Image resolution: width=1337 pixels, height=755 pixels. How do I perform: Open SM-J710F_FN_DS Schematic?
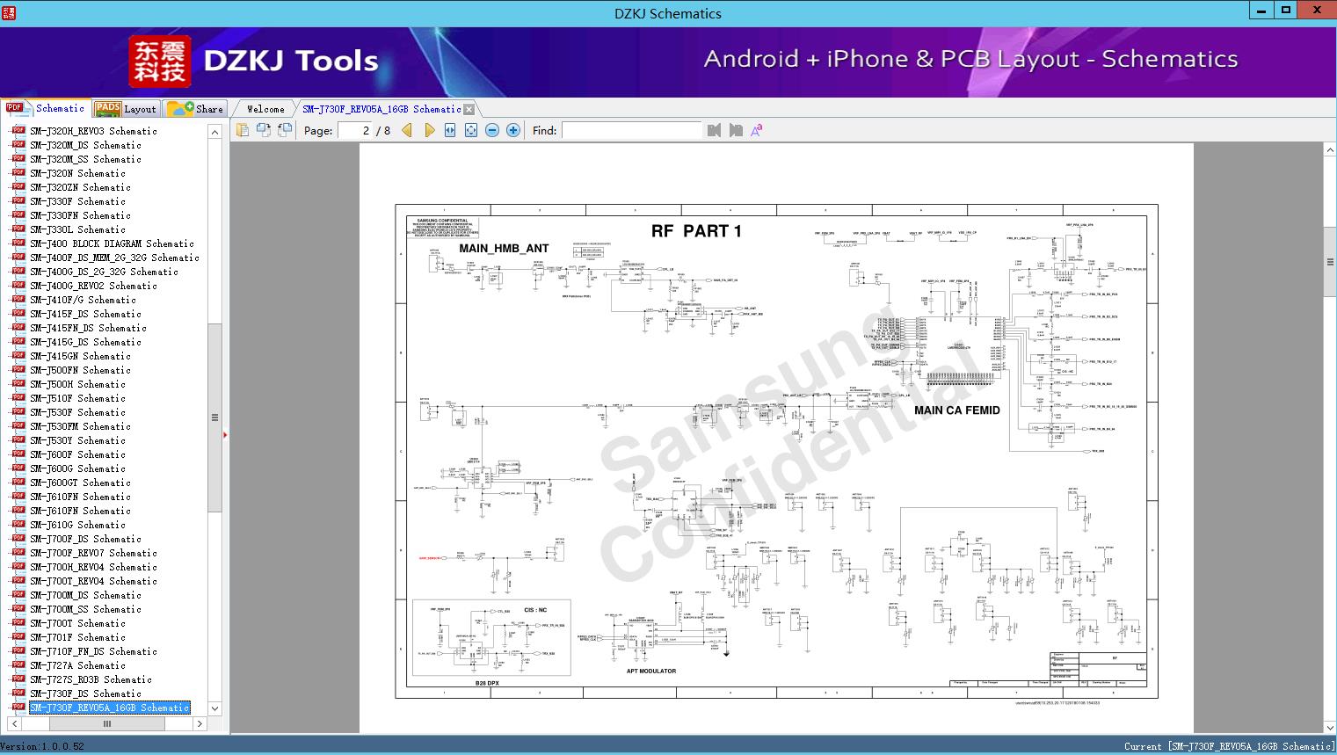(x=93, y=651)
